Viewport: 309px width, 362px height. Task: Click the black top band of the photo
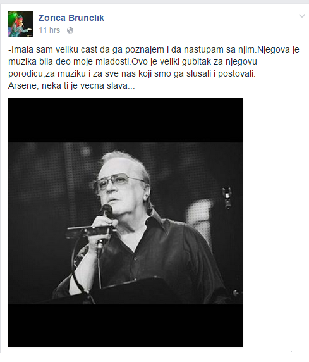(x=126, y=120)
